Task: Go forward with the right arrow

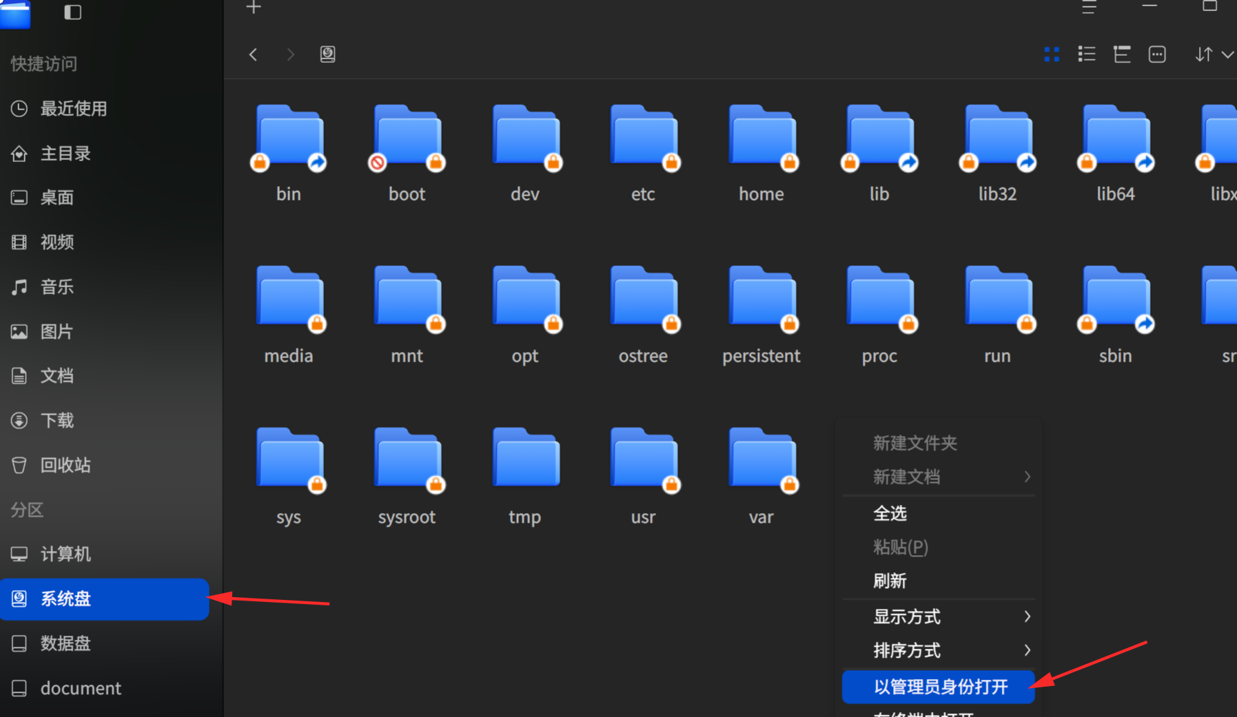Action: point(290,54)
